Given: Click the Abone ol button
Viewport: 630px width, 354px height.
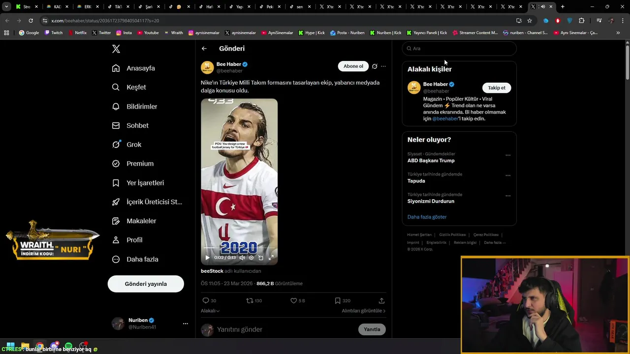Looking at the screenshot, I should tap(353, 66).
